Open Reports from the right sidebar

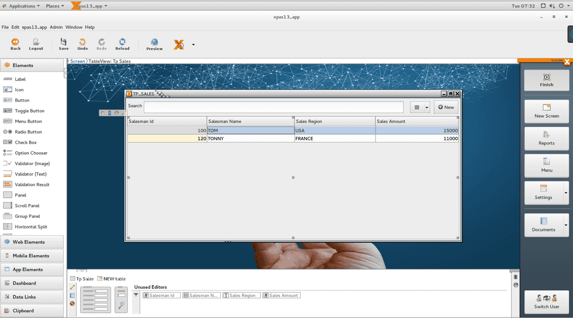click(x=546, y=138)
